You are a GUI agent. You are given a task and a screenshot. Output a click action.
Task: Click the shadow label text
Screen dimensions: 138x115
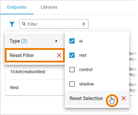point(86,84)
